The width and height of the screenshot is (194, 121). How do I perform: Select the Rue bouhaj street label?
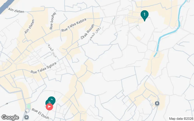pos(53,21)
